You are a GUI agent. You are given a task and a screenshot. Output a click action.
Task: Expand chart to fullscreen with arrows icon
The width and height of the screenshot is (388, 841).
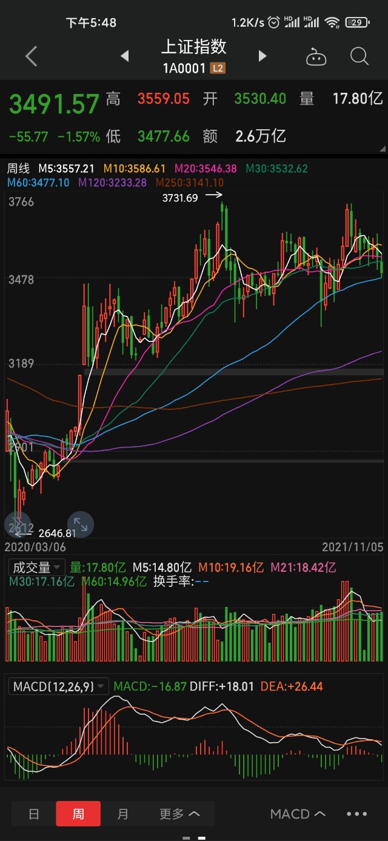(x=80, y=524)
